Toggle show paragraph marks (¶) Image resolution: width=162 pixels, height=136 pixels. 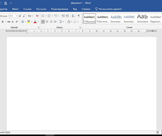pyautogui.click(x=79, y=16)
